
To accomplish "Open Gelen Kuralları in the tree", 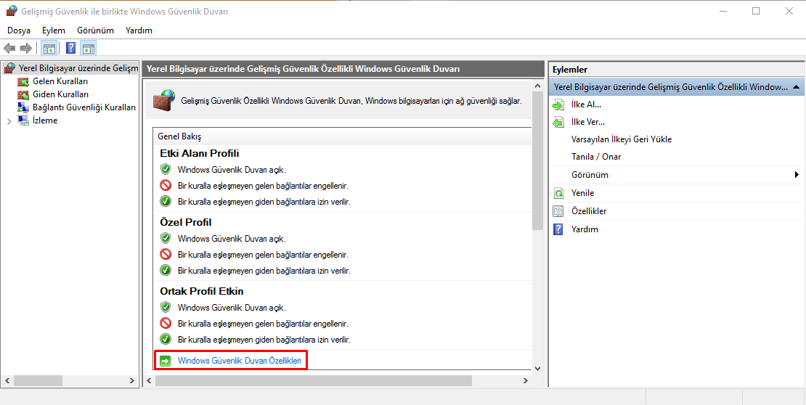I will click(60, 81).
